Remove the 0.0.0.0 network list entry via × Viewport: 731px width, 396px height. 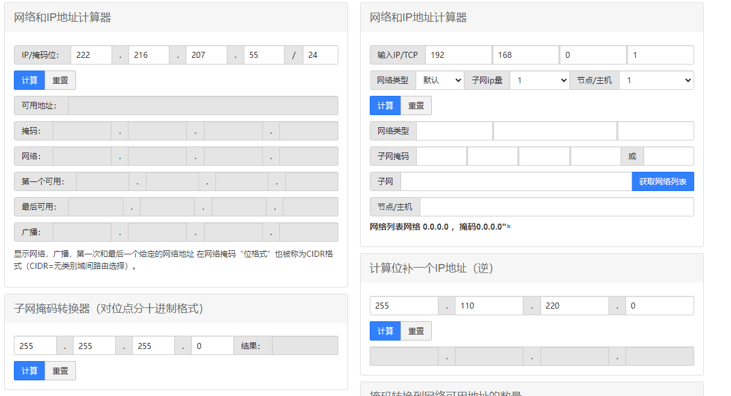click(511, 227)
